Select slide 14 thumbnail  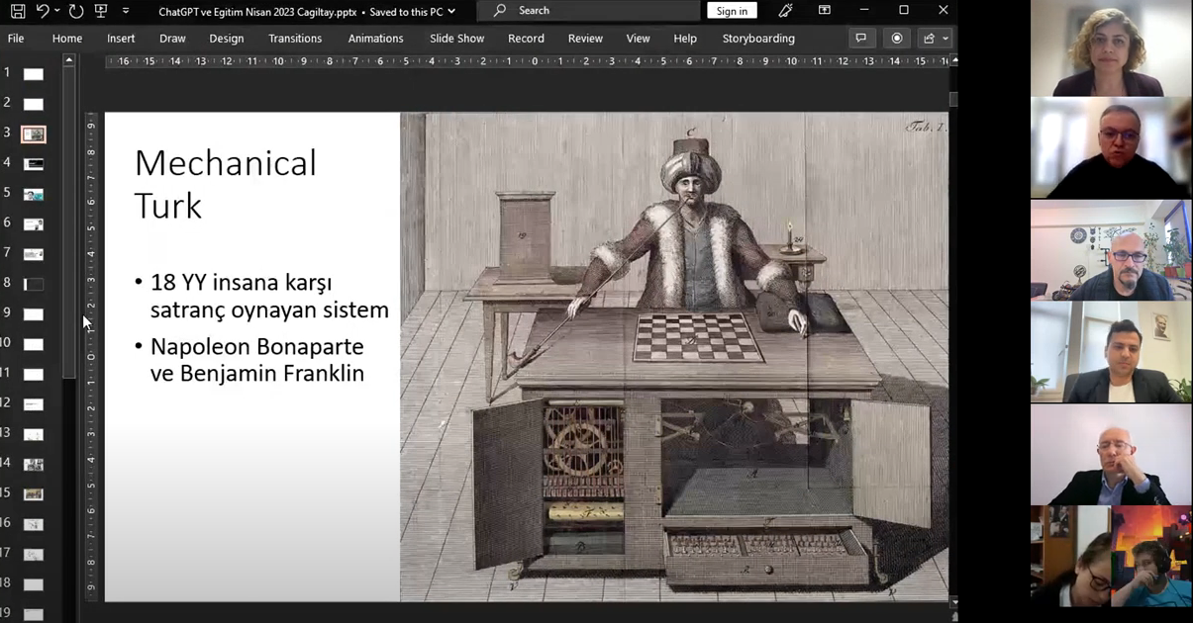[x=34, y=464]
